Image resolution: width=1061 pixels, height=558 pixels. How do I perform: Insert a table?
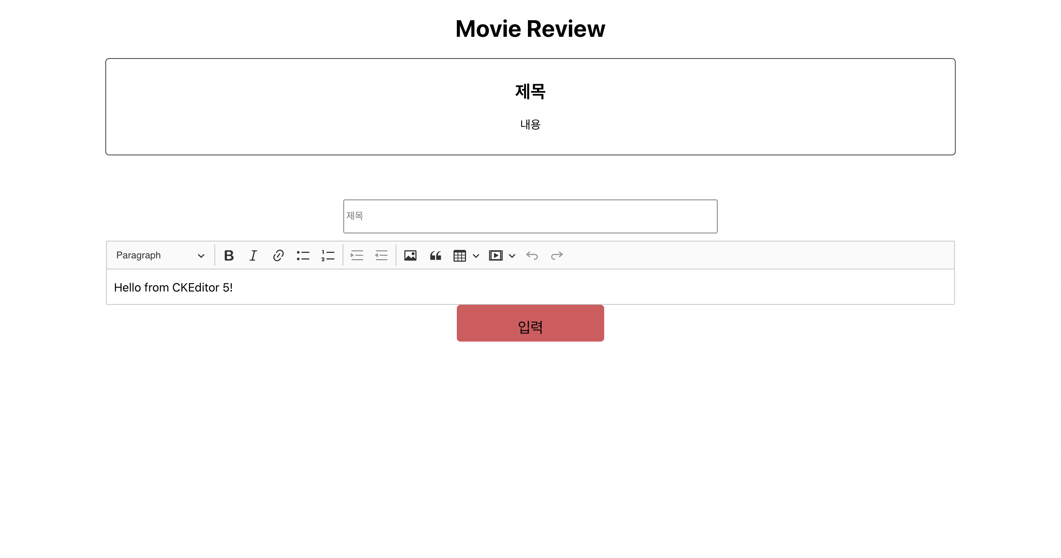(460, 255)
